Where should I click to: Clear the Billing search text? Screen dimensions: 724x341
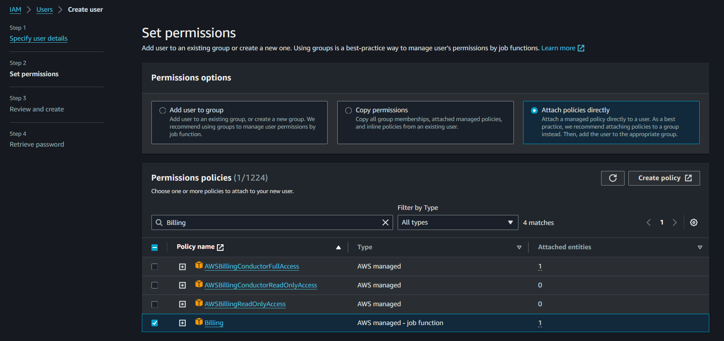(x=385, y=222)
